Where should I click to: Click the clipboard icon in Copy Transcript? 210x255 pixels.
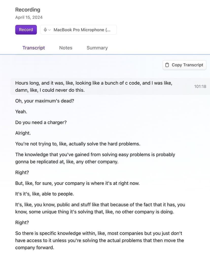coord(167,65)
